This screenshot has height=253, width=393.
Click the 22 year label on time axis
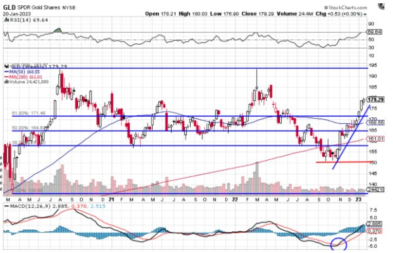(x=235, y=199)
